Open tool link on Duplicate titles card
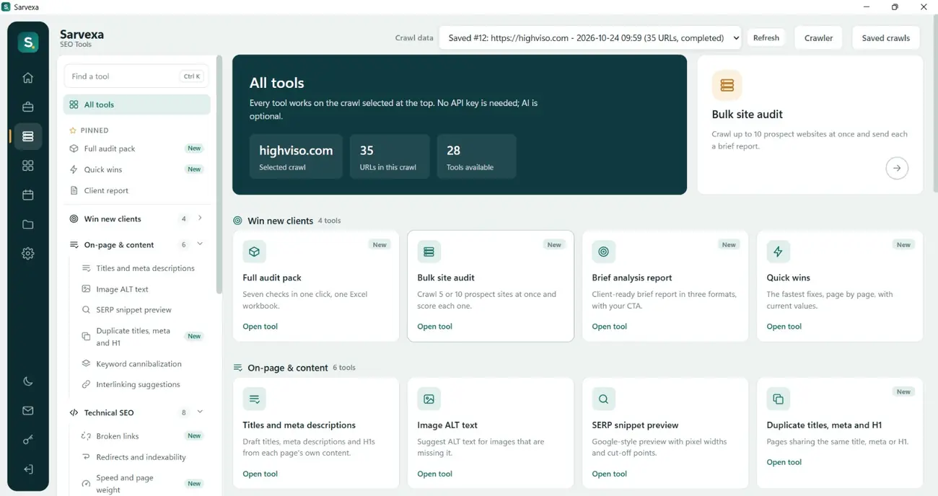The height and width of the screenshot is (496, 938). point(784,462)
